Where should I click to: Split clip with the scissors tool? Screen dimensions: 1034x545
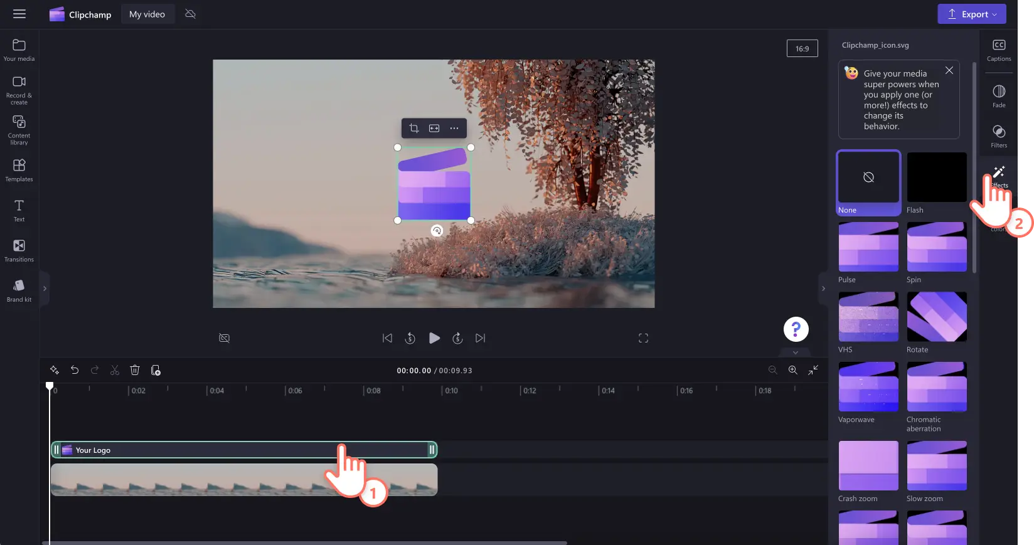click(115, 370)
